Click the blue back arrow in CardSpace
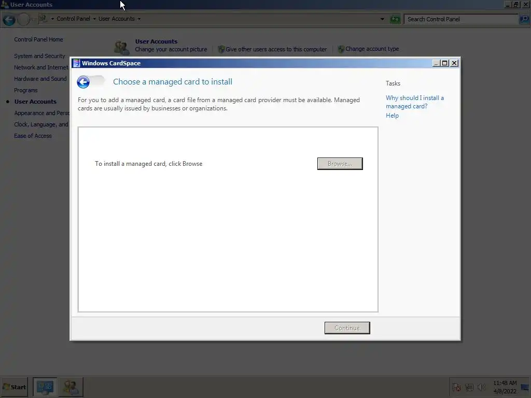 tap(83, 82)
